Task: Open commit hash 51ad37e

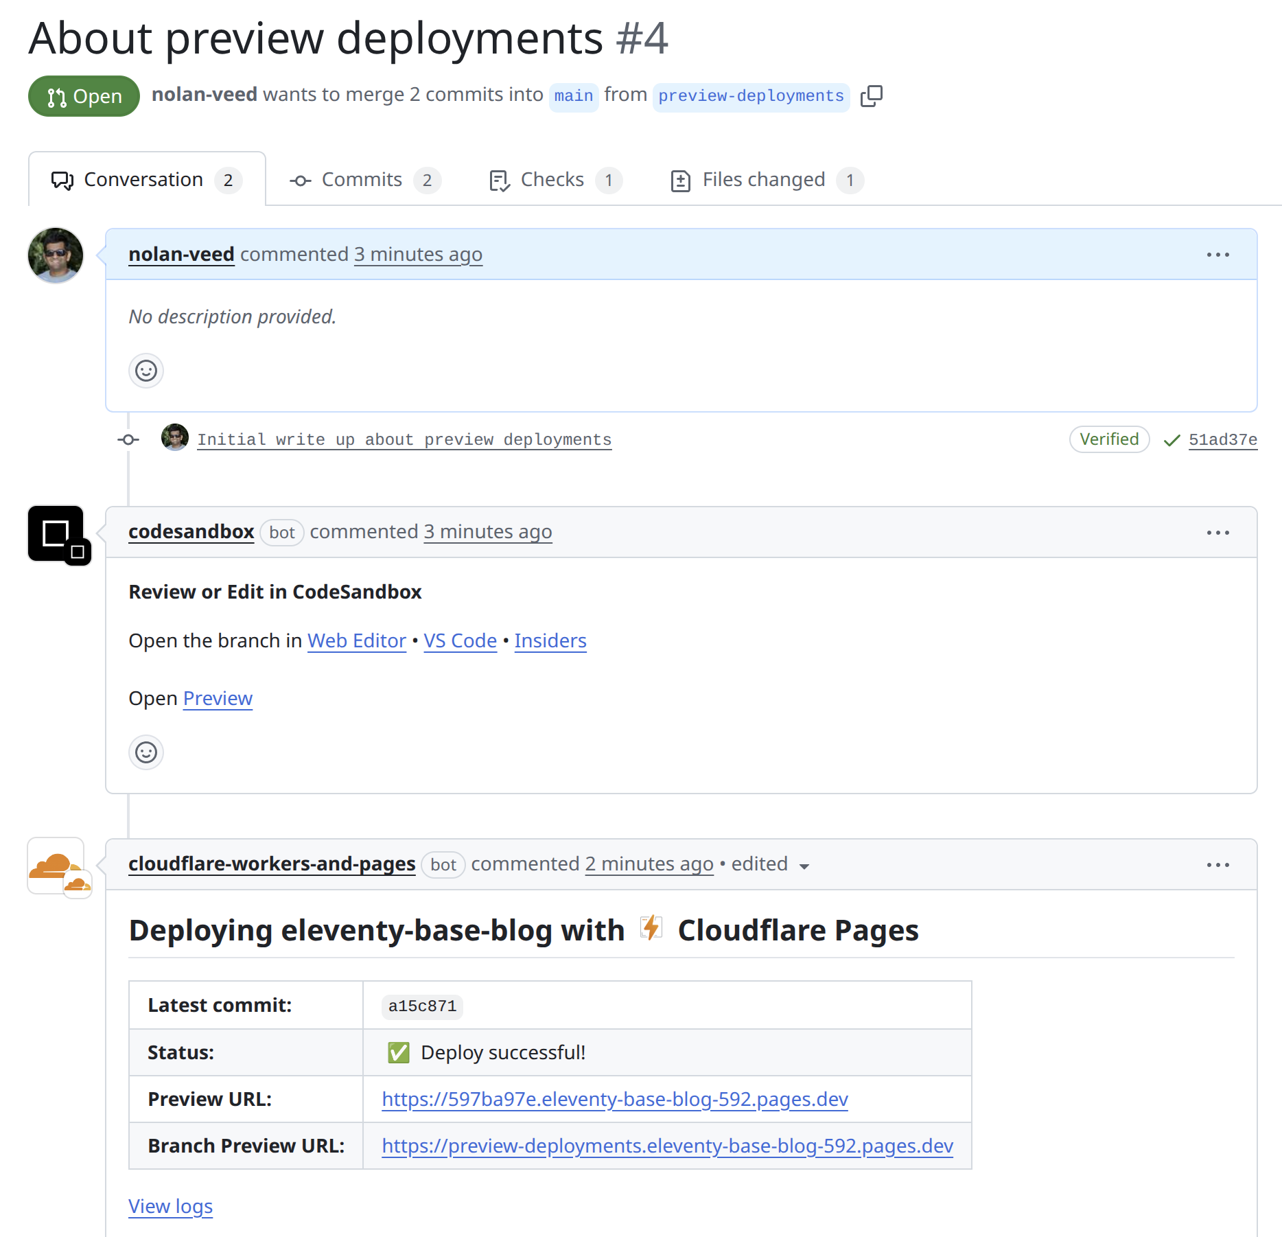Action: [x=1222, y=440]
